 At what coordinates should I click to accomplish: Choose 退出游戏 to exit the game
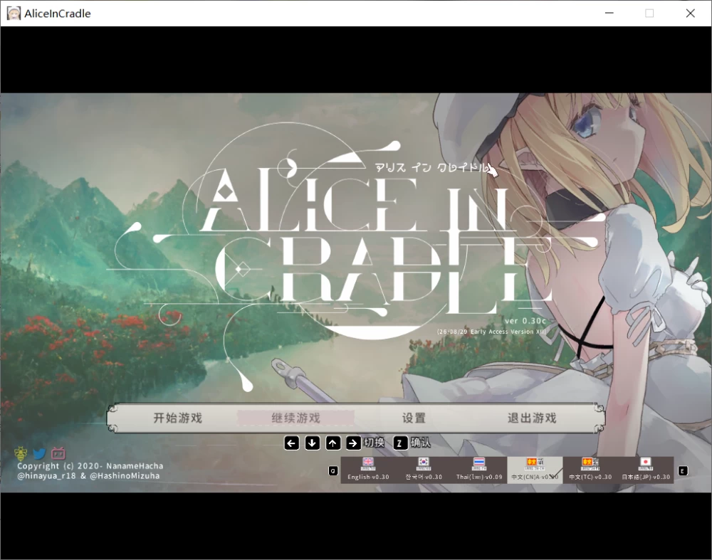(532, 418)
